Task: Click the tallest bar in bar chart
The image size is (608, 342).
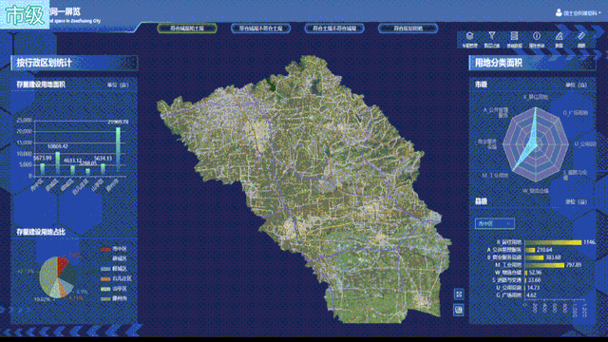Action: [118, 151]
